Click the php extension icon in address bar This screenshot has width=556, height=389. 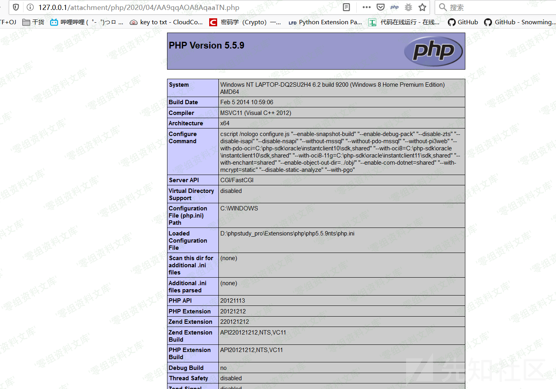[395, 7]
